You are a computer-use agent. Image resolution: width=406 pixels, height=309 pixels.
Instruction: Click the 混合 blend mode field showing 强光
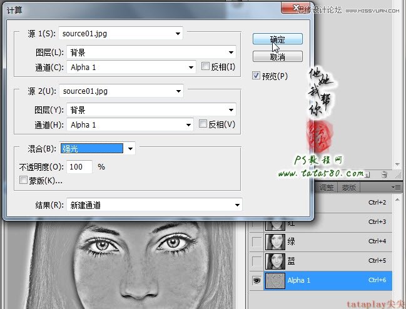click(x=92, y=148)
